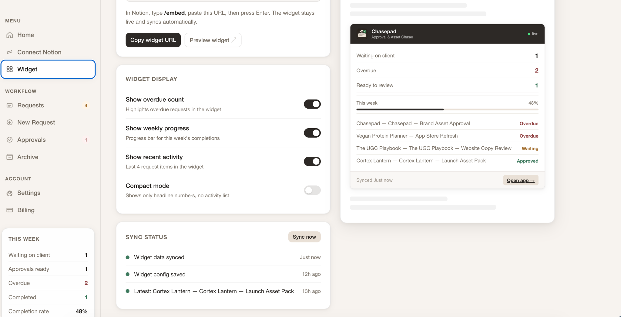
Task: Click Copy widget URL button
Action: click(x=153, y=40)
